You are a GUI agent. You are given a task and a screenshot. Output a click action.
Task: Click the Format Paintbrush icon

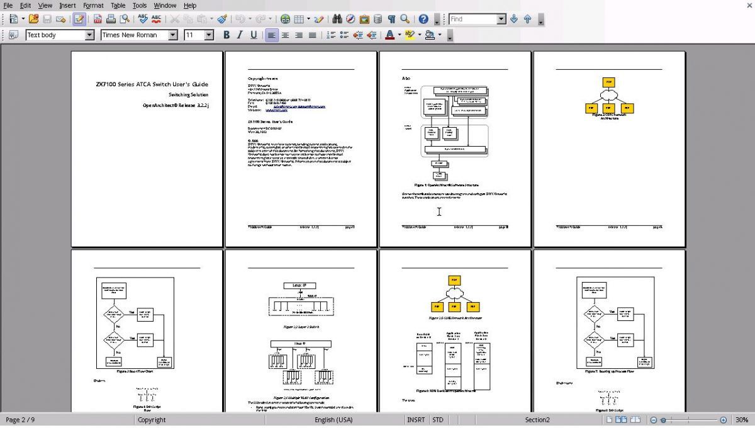pyautogui.click(x=222, y=19)
